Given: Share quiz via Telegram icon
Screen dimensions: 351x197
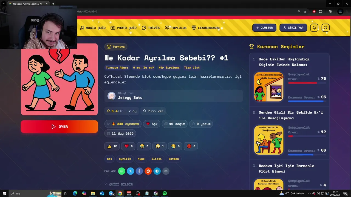Looking at the screenshot, I should click(157, 171).
